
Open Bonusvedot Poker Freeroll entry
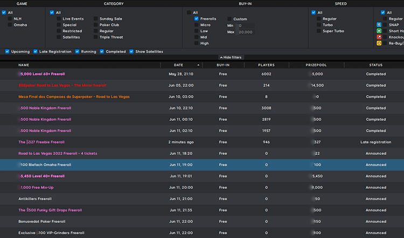[x=42, y=221]
